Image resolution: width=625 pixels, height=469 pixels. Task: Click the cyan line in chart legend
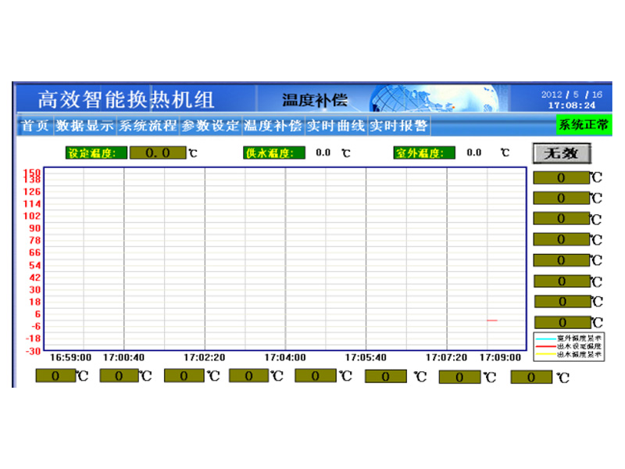545,338
